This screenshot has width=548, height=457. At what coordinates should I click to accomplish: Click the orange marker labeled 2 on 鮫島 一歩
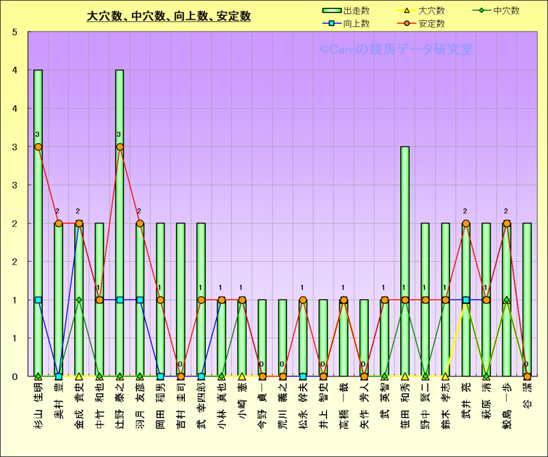click(507, 223)
